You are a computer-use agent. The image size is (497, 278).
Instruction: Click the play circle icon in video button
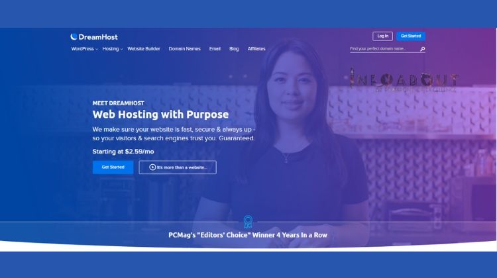(x=152, y=167)
